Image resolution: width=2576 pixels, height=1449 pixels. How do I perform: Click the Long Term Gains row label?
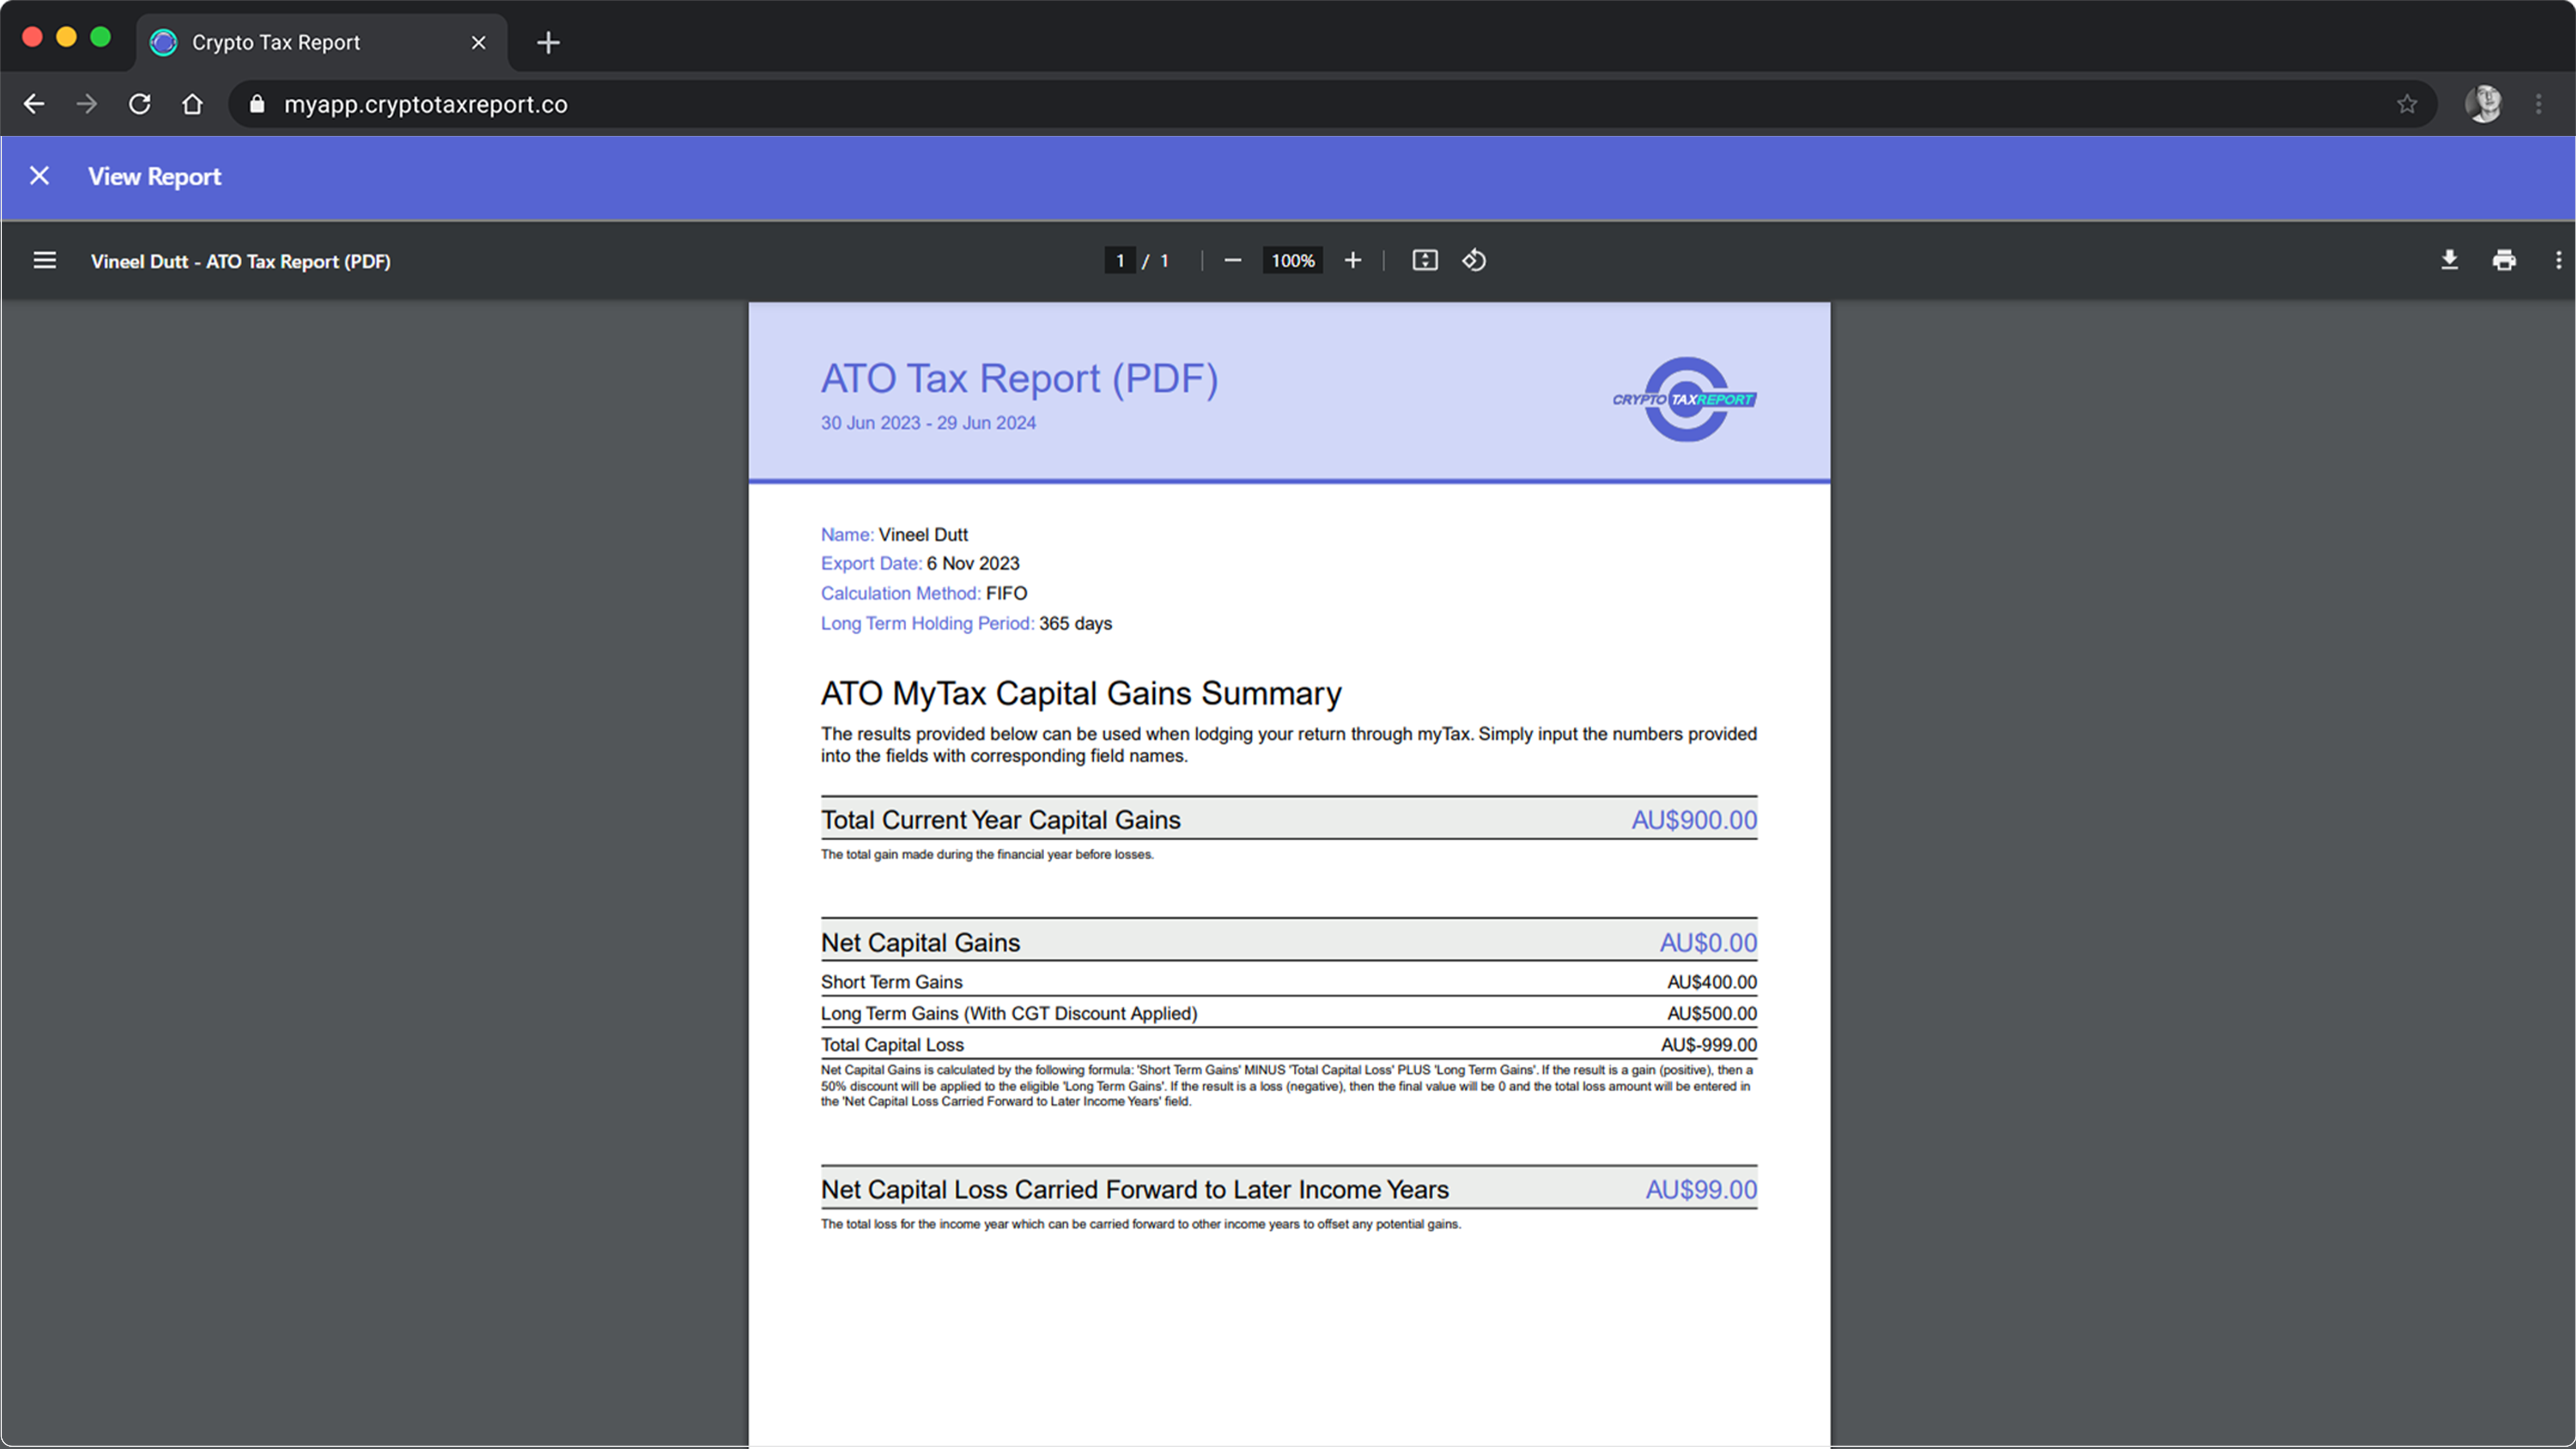1008,1013
